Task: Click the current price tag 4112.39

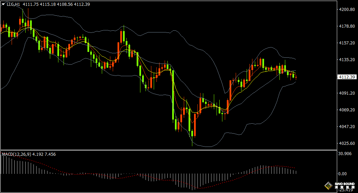Action: (347, 77)
